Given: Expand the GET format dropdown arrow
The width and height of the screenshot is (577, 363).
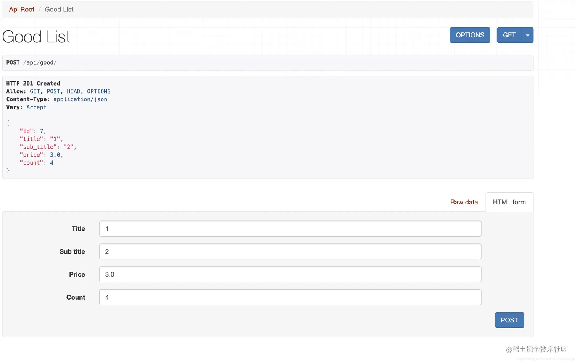Looking at the screenshot, I should coord(528,35).
